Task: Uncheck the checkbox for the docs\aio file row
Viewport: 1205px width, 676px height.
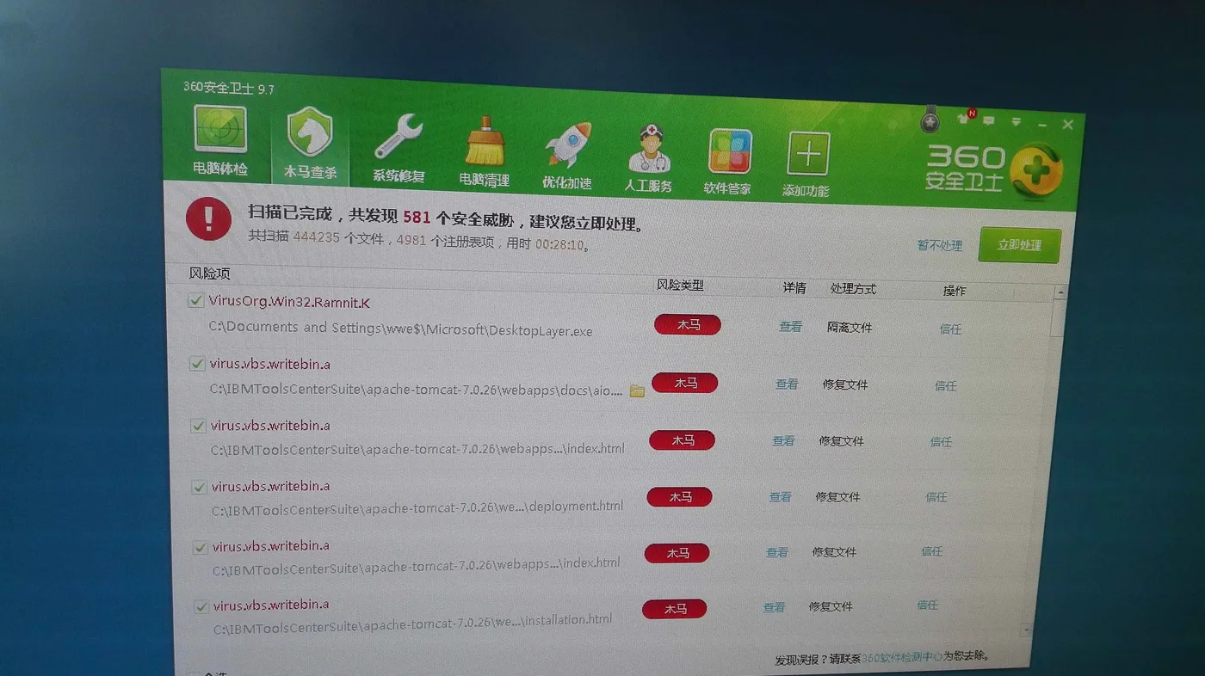Action: pyautogui.click(x=197, y=363)
